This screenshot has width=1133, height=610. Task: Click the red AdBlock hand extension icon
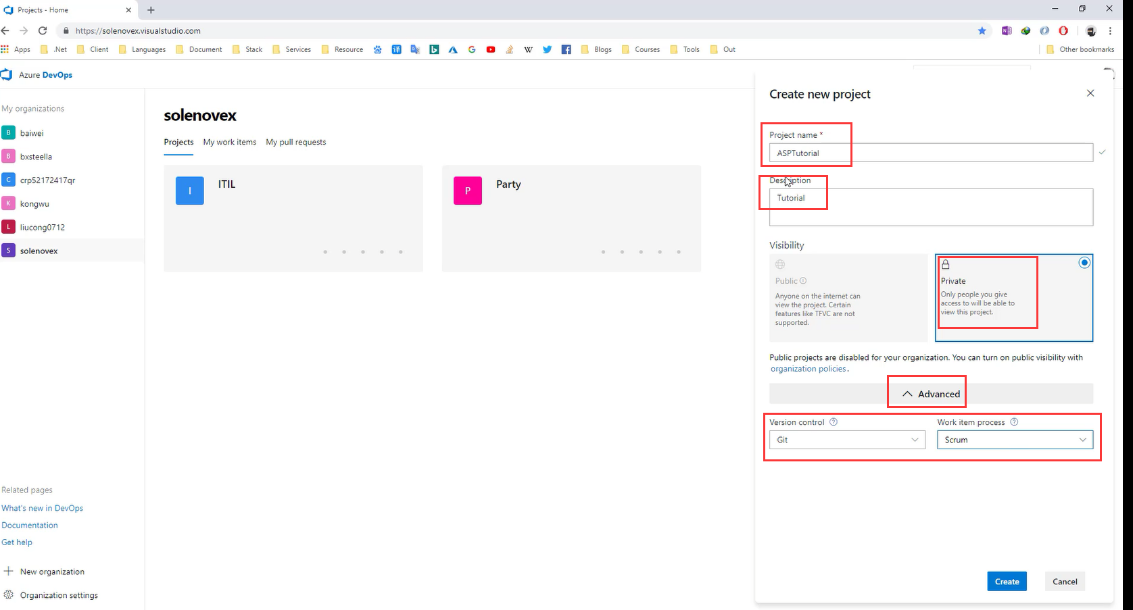pyautogui.click(x=1063, y=30)
